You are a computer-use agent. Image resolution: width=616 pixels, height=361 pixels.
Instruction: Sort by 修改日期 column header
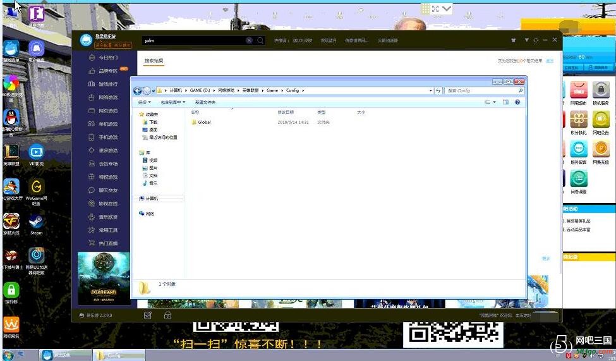(286, 113)
